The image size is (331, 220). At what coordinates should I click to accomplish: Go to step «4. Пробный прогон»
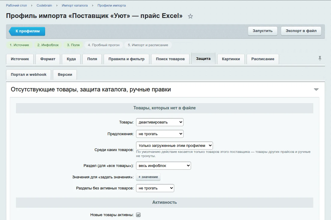(104, 45)
